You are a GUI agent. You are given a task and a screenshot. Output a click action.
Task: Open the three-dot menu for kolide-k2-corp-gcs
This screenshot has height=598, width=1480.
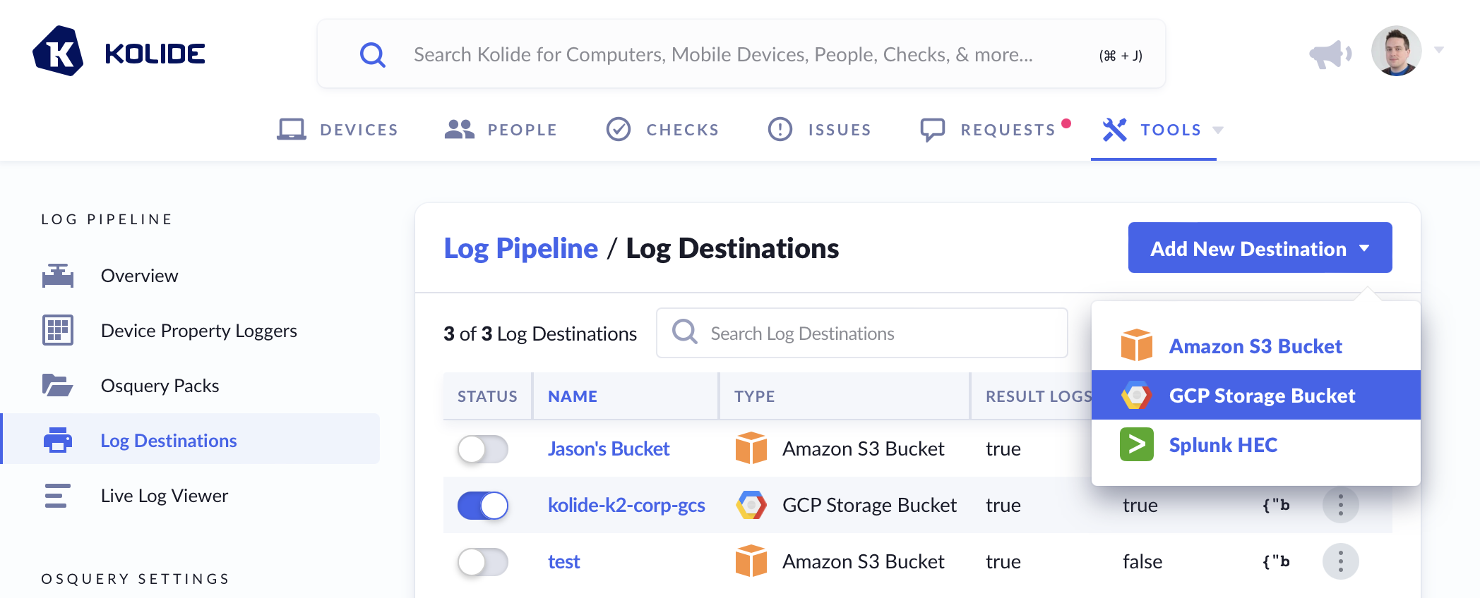coord(1340,505)
